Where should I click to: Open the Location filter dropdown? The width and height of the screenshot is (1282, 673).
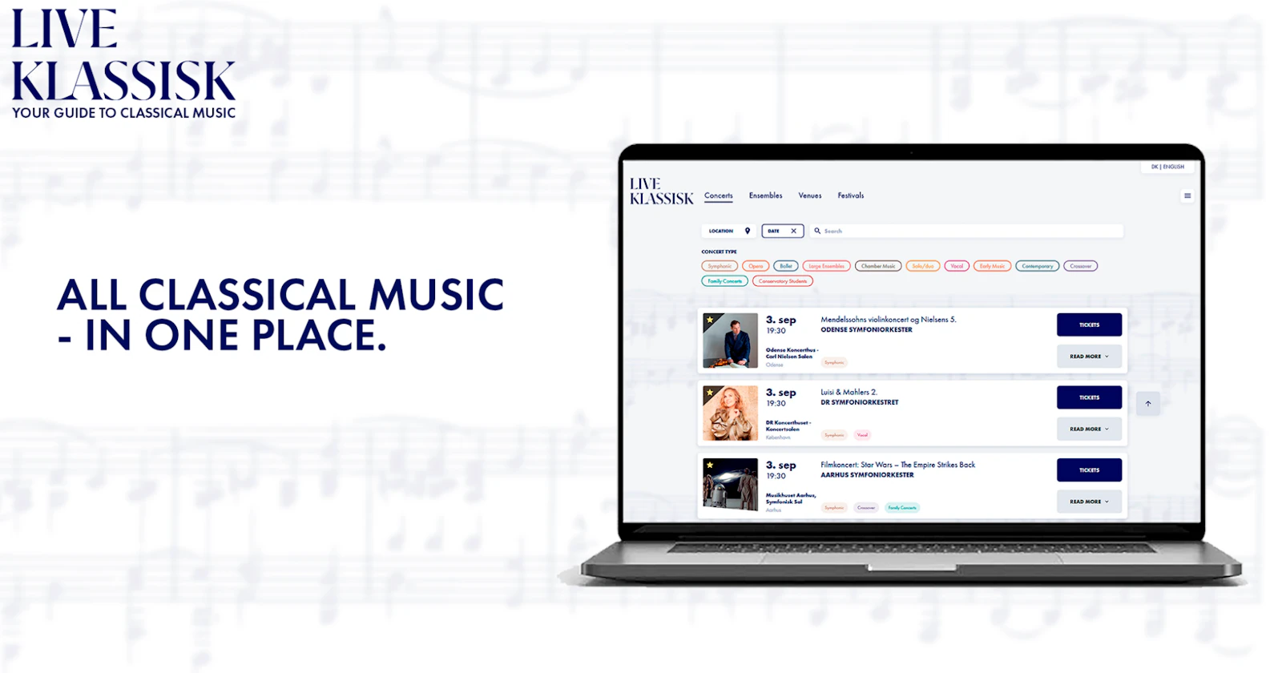(729, 231)
